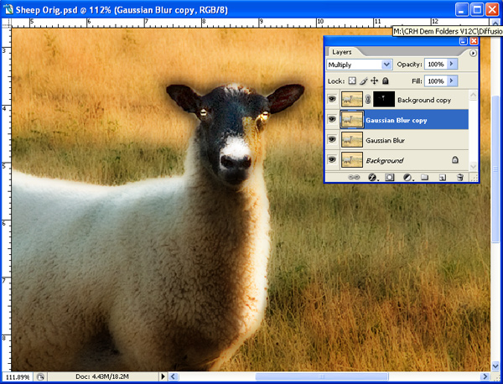The image size is (503, 384).
Task: Hide the Background layer
Action: coord(332,159)
